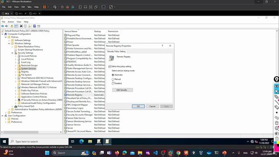Expand the Software Settings folder
Viewport: 279px width, 157px height.
9,41
